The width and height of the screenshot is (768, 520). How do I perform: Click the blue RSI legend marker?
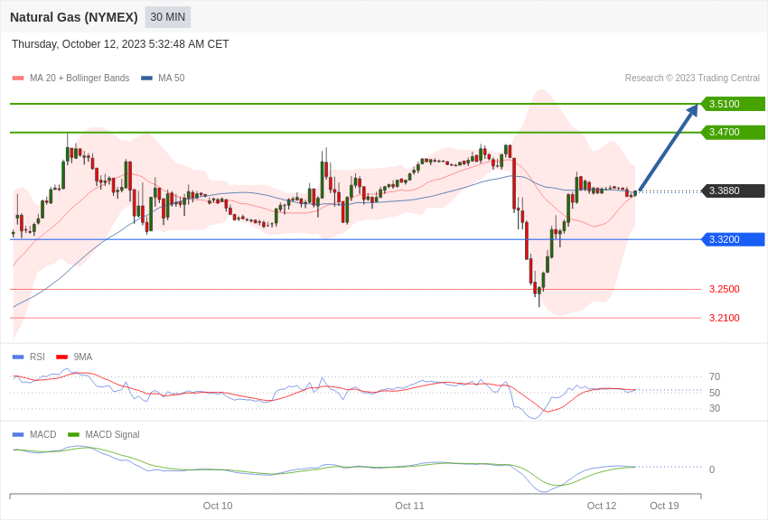(x=18, y=357)
